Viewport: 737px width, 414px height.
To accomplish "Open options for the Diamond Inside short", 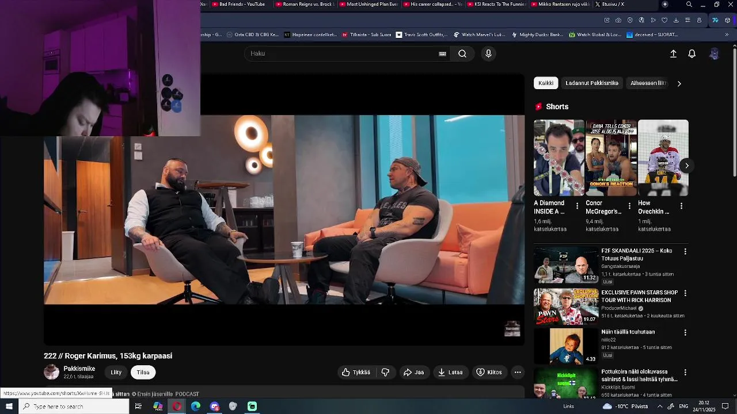I will pos(577,206).
